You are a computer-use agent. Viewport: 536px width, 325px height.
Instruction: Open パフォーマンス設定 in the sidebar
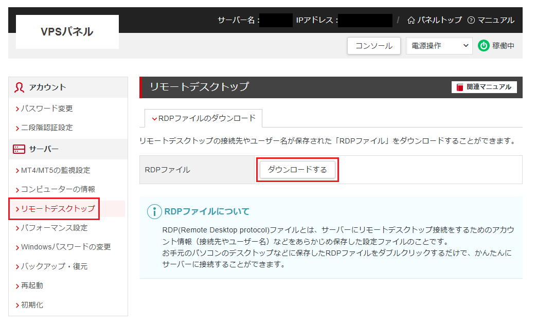pos(54,228)
